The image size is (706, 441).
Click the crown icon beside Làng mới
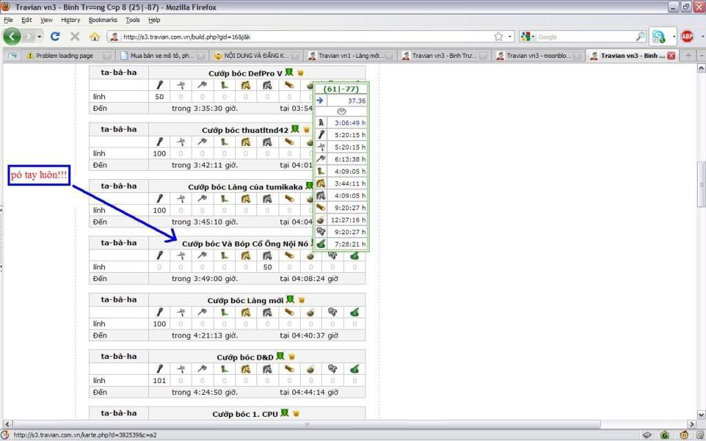(302, 300)
